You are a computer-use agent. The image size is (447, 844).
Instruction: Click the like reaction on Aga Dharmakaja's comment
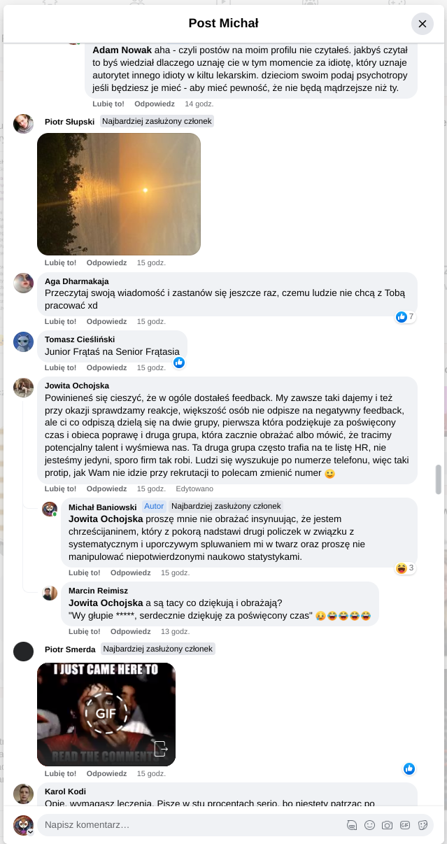click(x=402, y=317)
